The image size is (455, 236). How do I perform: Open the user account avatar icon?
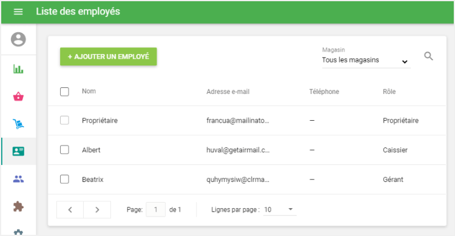click(x=18, y=39)
